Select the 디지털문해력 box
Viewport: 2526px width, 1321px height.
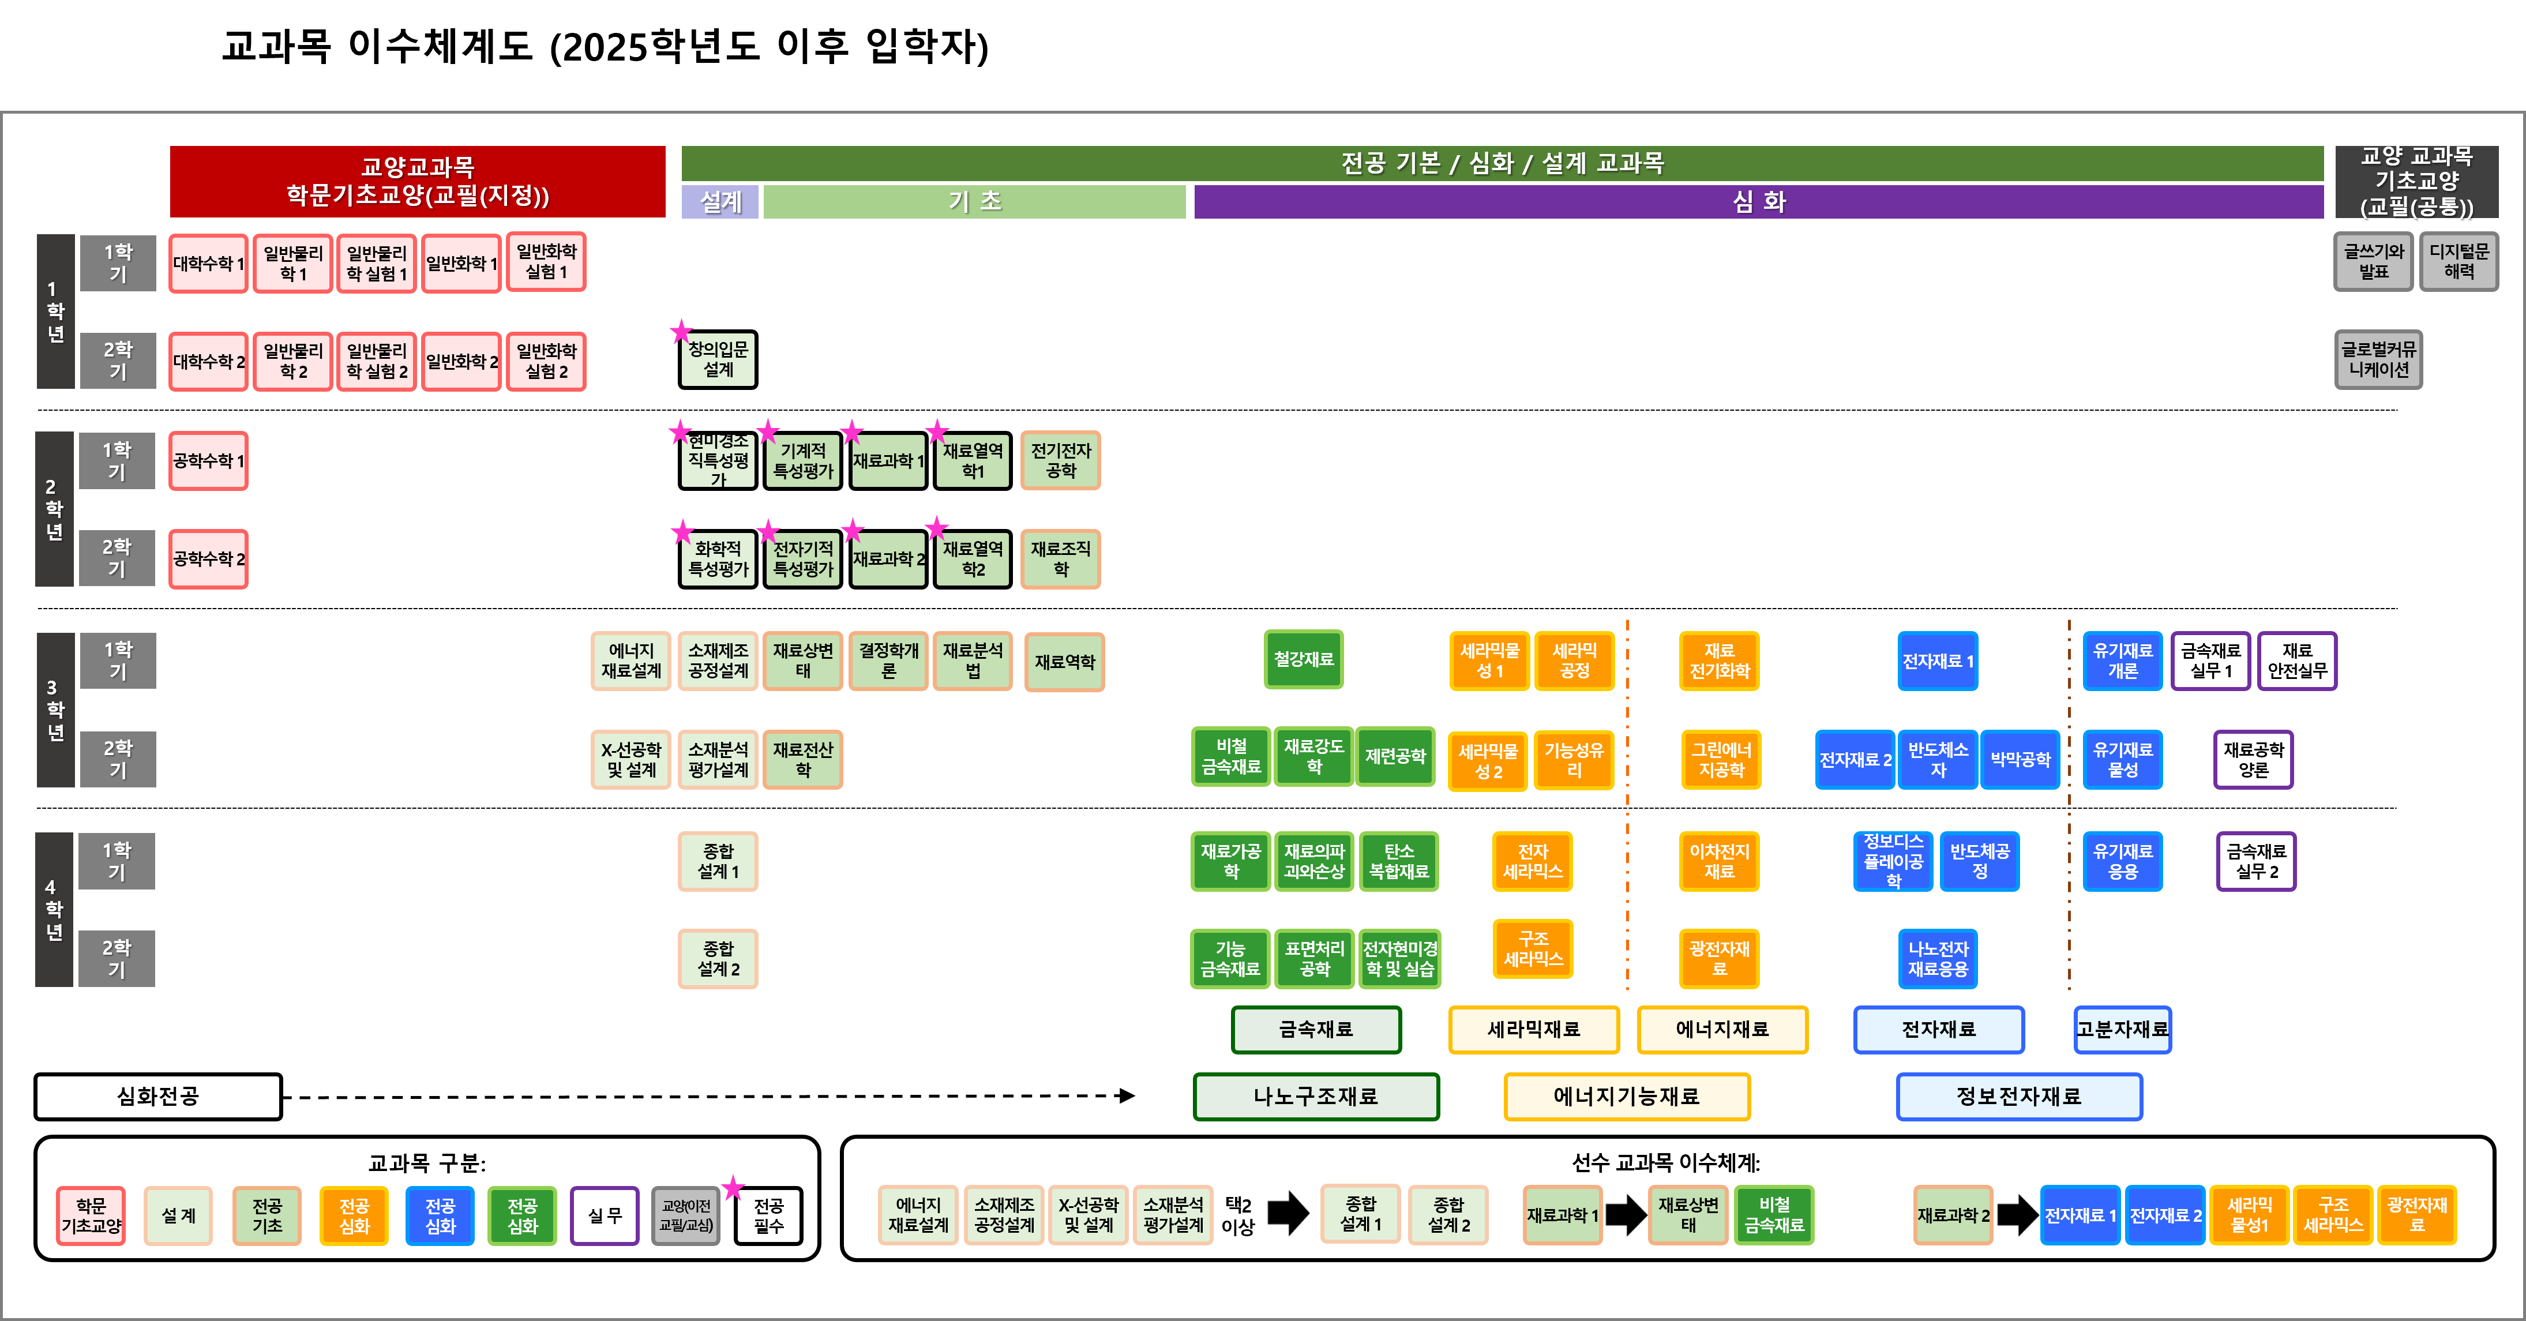tap(2459, 262)
